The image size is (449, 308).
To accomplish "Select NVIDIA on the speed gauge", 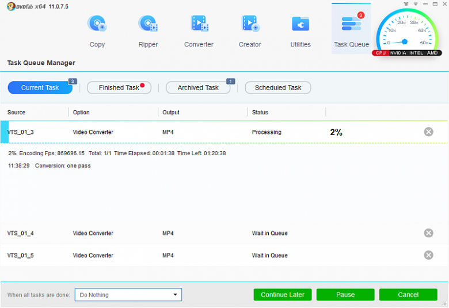I will tap(397, 53).
